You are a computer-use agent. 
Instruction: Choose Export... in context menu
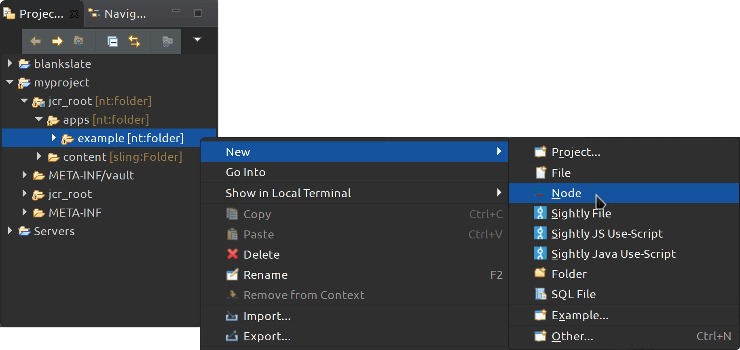point(354,336)
